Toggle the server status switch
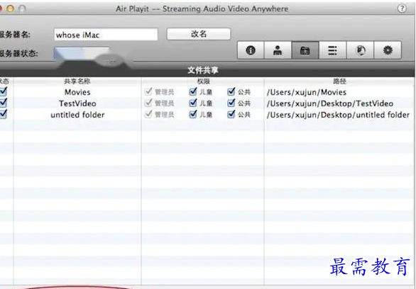Image resolution: width=416 pixels, height=289 pixels. tap(82, 53)
